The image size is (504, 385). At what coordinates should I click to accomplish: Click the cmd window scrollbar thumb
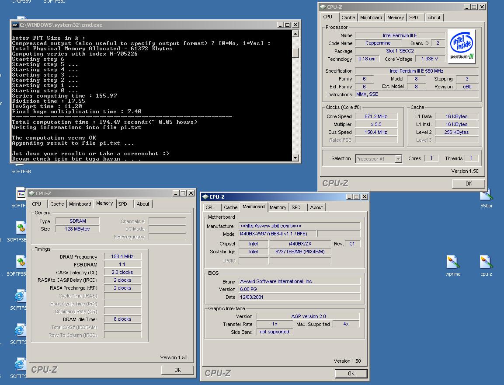295,53
